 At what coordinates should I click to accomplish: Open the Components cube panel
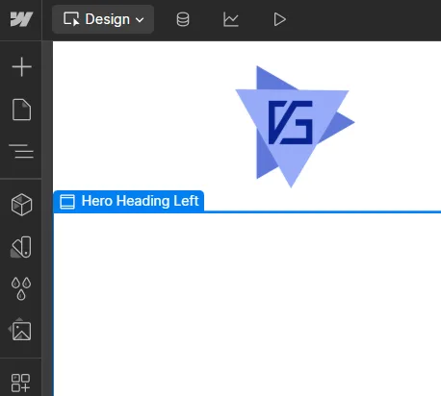coord(21,205)
